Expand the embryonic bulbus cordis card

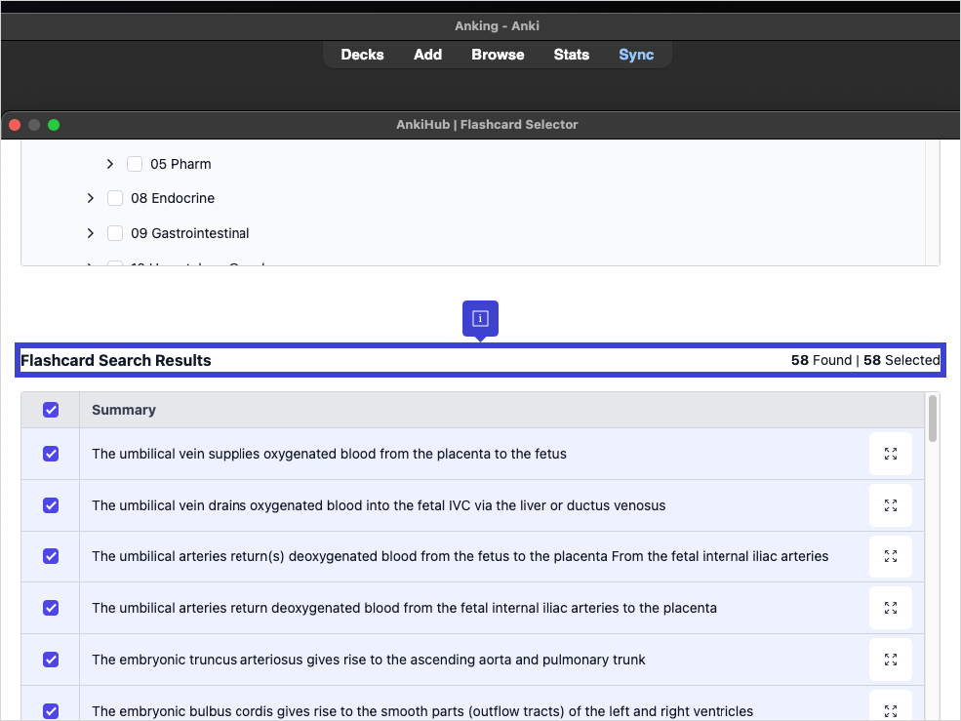coord(890,709)
